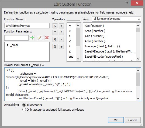The image size is (145, 128).
Task: Click the down arrow of the functions list
Action: point(138,59)
